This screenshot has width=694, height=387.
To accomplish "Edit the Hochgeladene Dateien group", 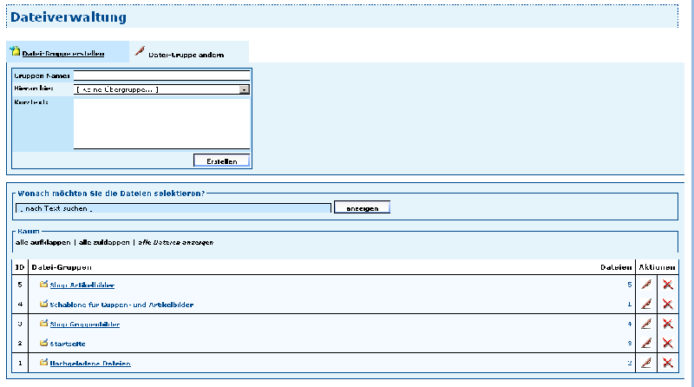I will [645, 363].
